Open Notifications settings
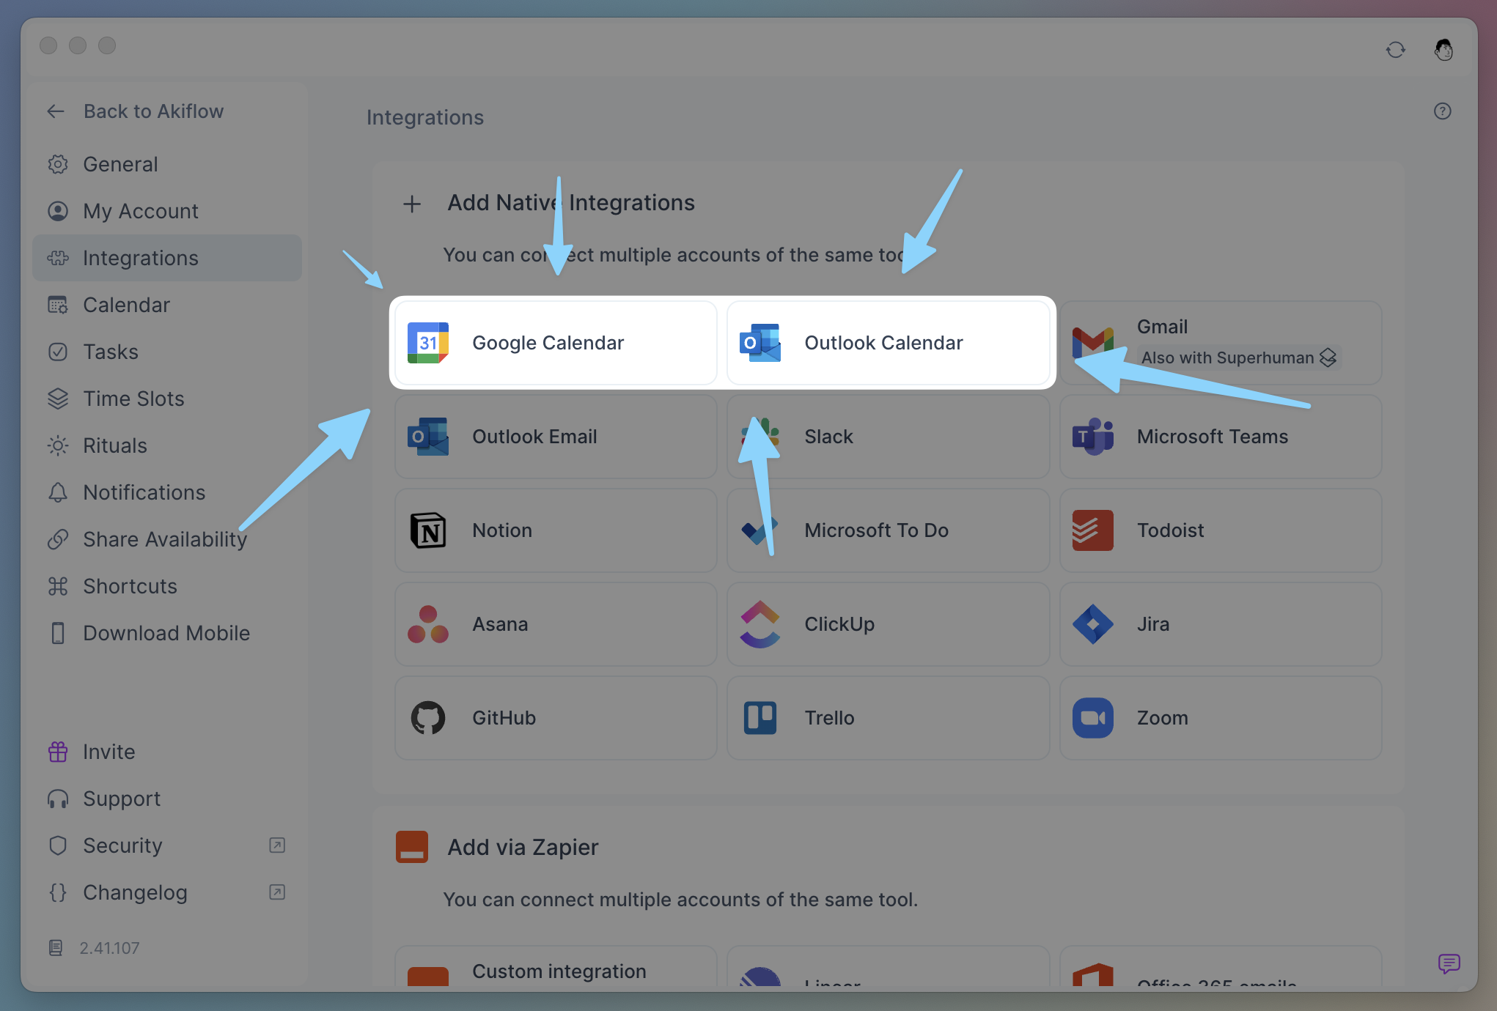 click(x=167, y=492)
